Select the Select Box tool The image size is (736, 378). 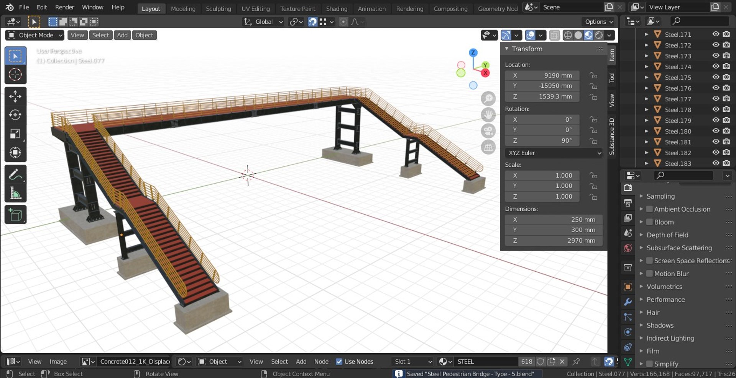[15, 56]
